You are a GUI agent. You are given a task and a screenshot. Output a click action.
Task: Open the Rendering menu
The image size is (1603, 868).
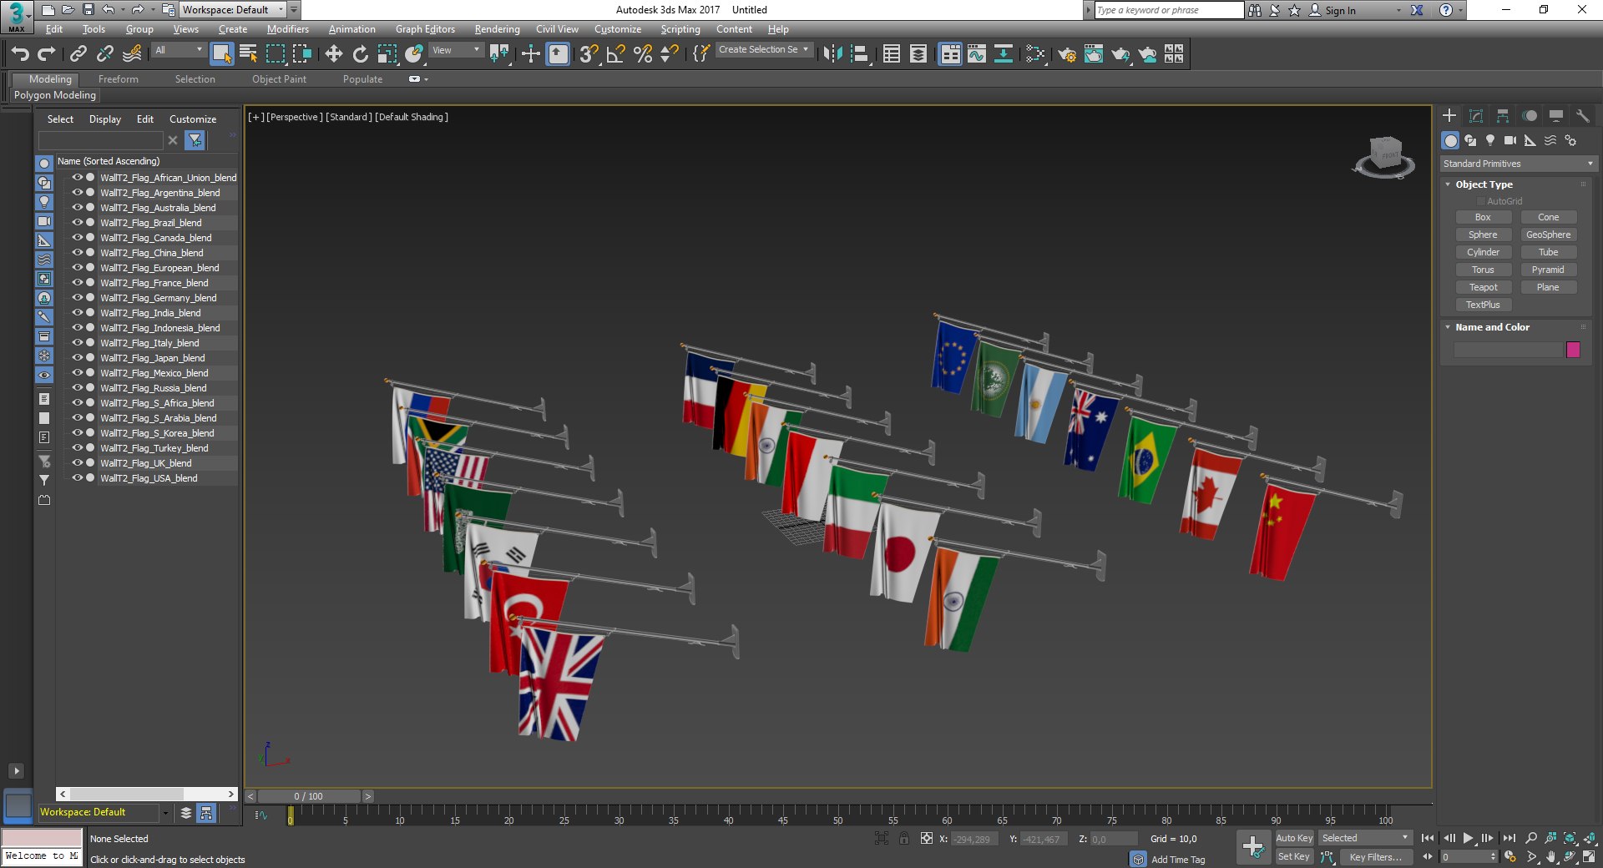click(497, 29)
